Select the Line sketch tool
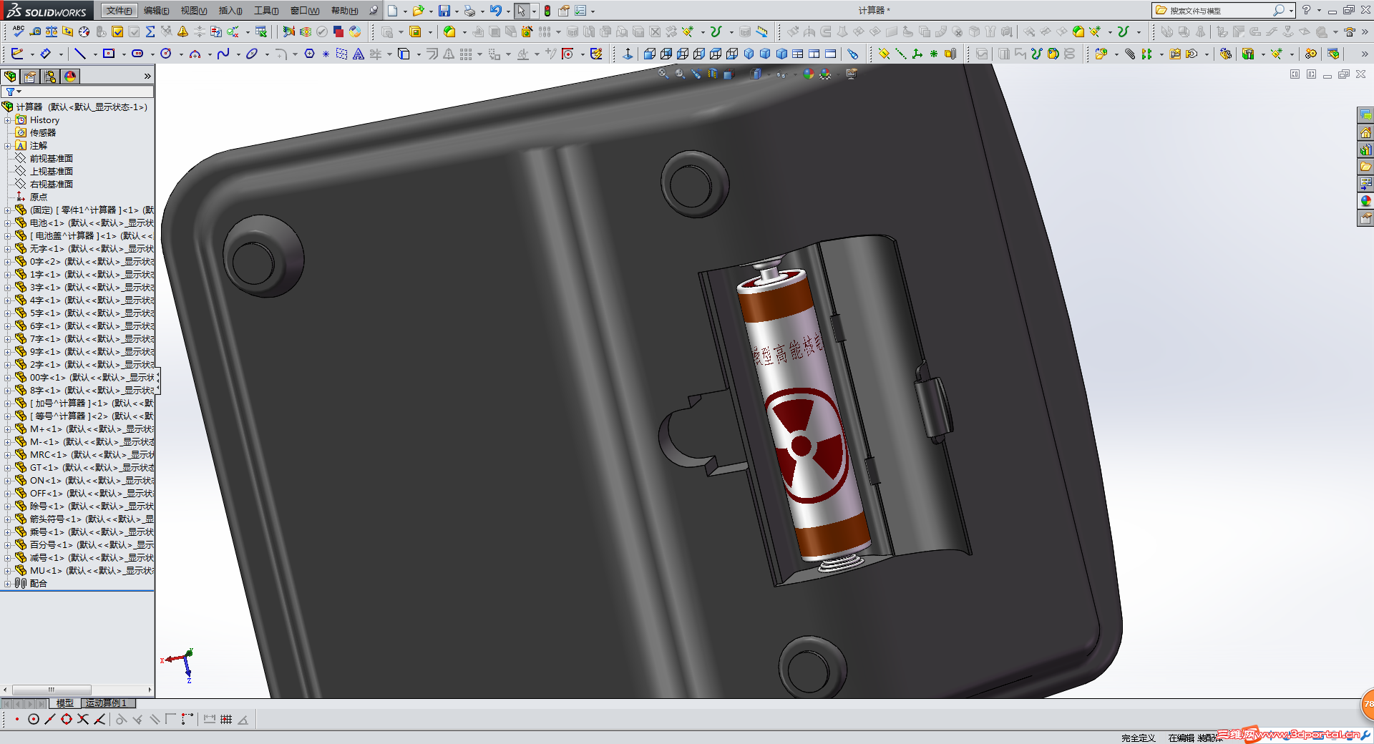 (x=80, y=54)
